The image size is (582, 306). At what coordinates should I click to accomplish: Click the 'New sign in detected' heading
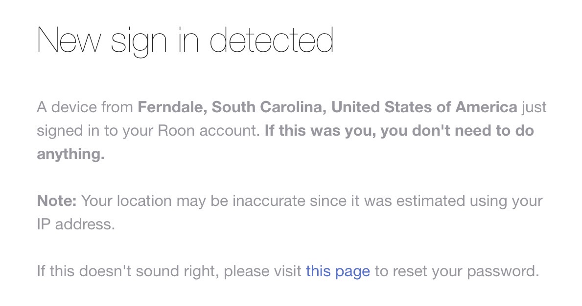[x=185, y=41]
